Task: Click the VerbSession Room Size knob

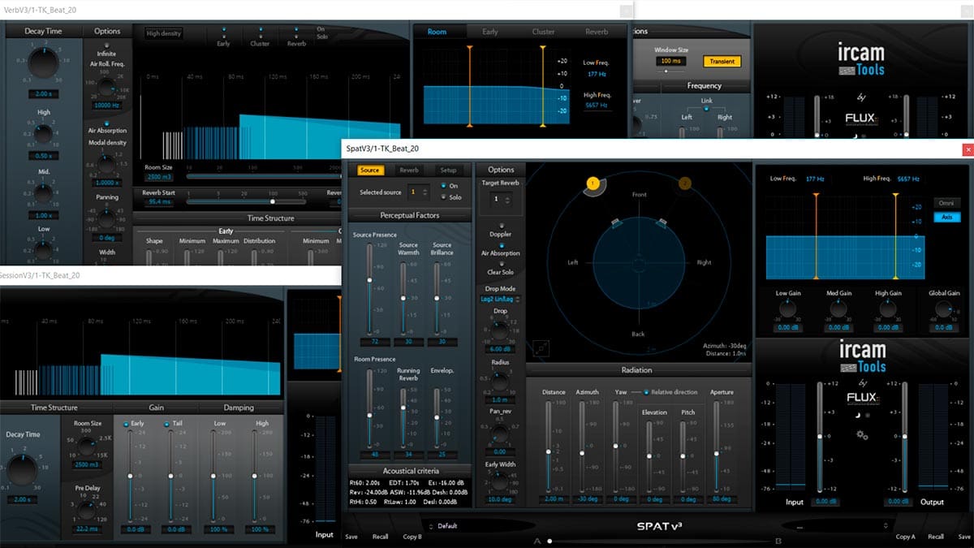Action: [x=87, y=446]
